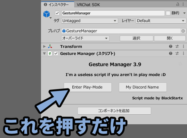Viewport: 187px width, 138px height.
Task: Toggle the GestureManager object active checkbox
Action: click(x=57, y=13)
